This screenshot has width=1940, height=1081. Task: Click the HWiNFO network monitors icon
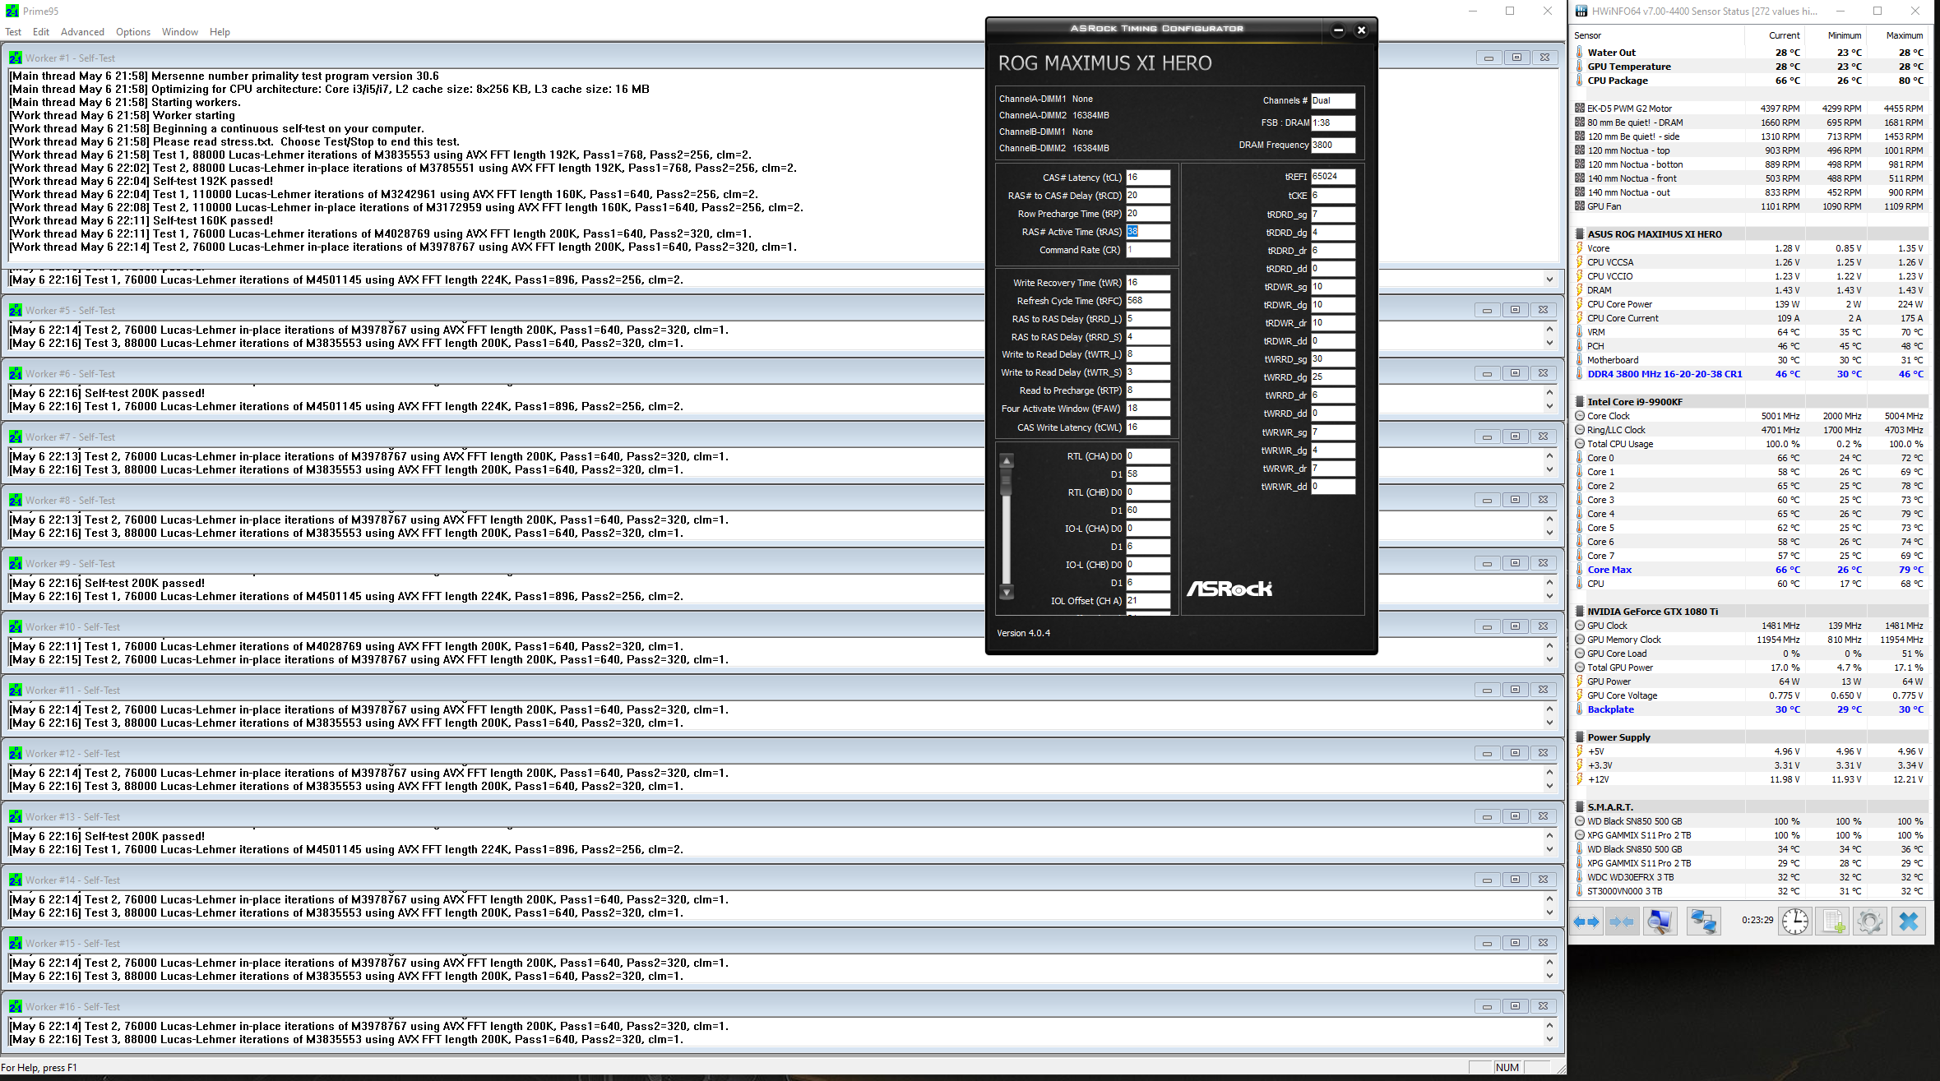(1703, 922)
